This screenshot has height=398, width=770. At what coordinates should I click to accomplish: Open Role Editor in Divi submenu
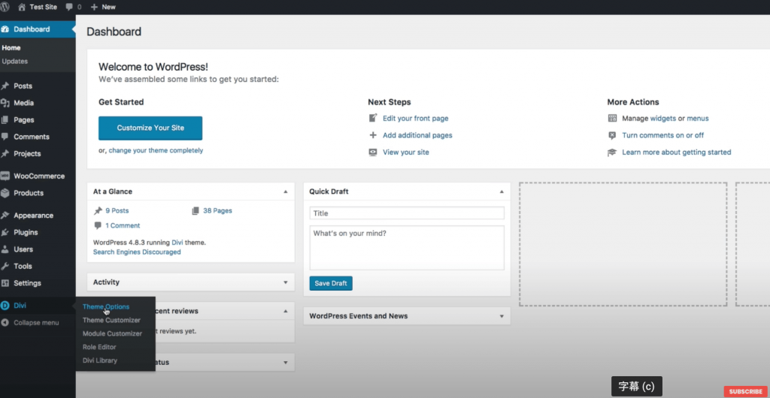(x=99, y=346)
